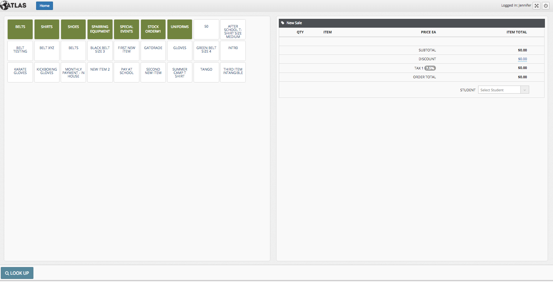Edit the $0.00 discount link

(522, 59)
